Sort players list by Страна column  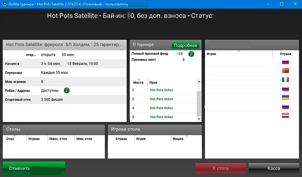tap(285, 54)
